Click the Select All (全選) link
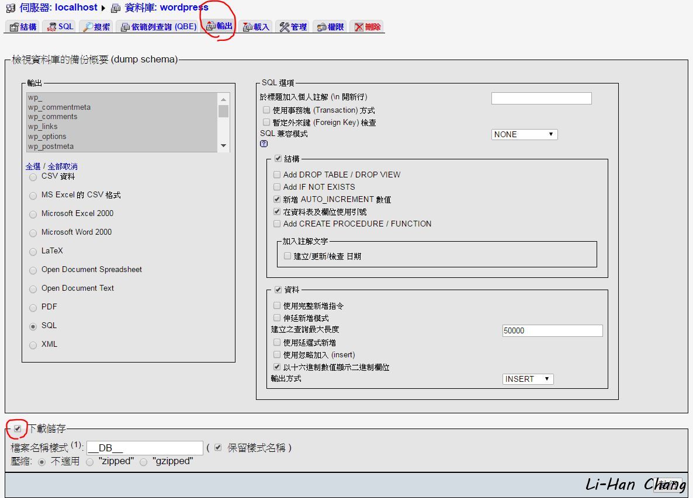 (33, 166)
